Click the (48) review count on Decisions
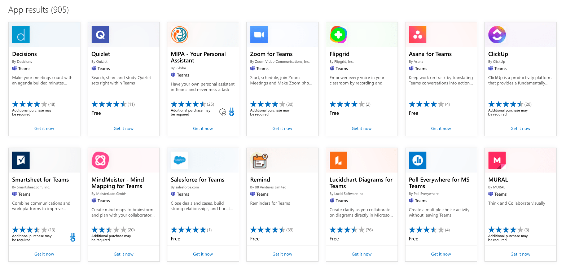The image size is (566, 270). (52, 104)
